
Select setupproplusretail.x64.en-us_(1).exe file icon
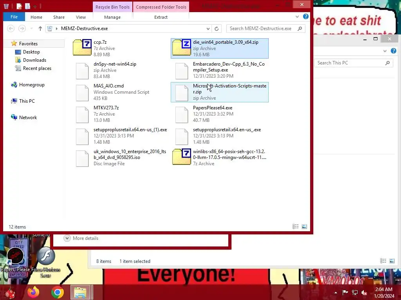pyautogui.click(x=82, y=136)
